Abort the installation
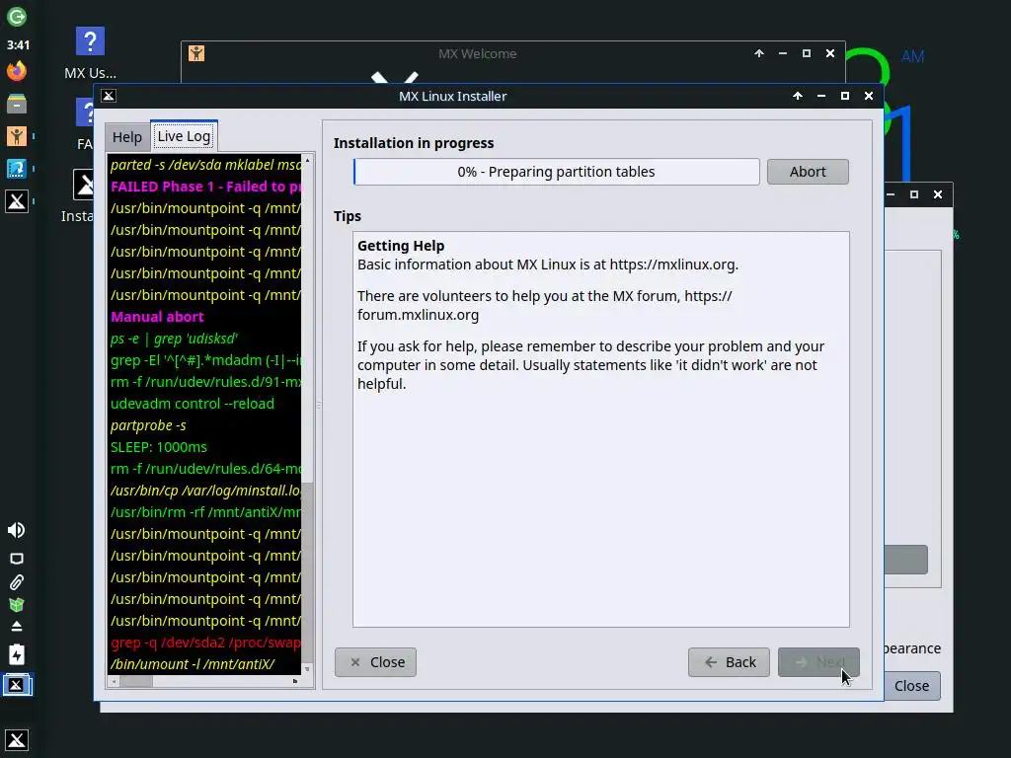 coord(808,172)
